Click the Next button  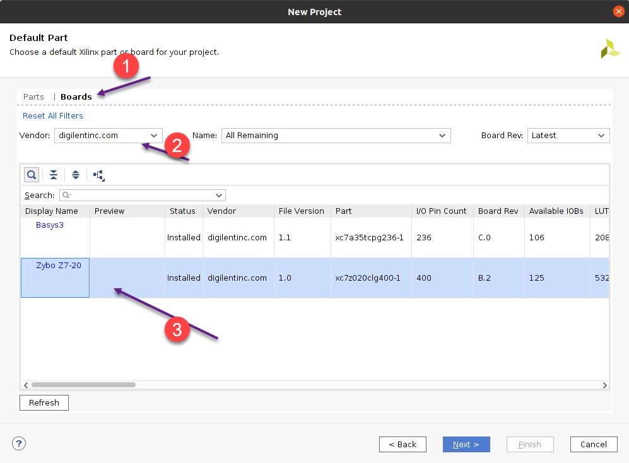pyautogui.click(x=466, y=444)
